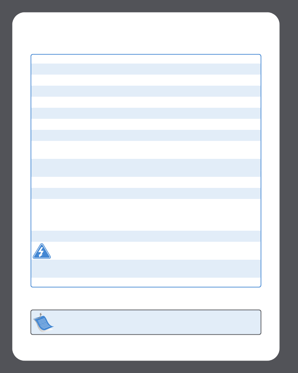Select the last white row at the table bottom

tap(146, 282)
